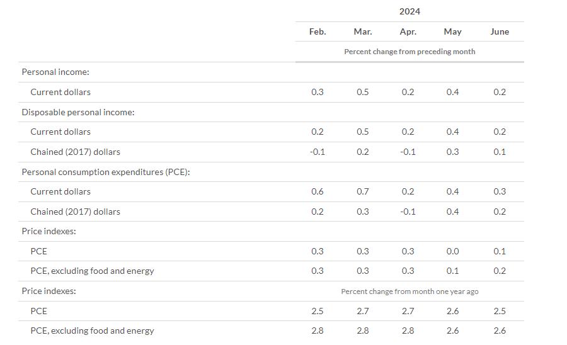This screenshot has width=567, height=345.
Task: Click Personal income Current dollars Feb. value
Action: [318, 92]
